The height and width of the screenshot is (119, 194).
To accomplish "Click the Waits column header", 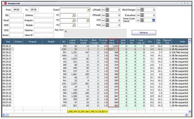I will tap(180, 42).
